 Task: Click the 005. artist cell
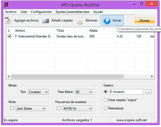click(x=102, y=36)
